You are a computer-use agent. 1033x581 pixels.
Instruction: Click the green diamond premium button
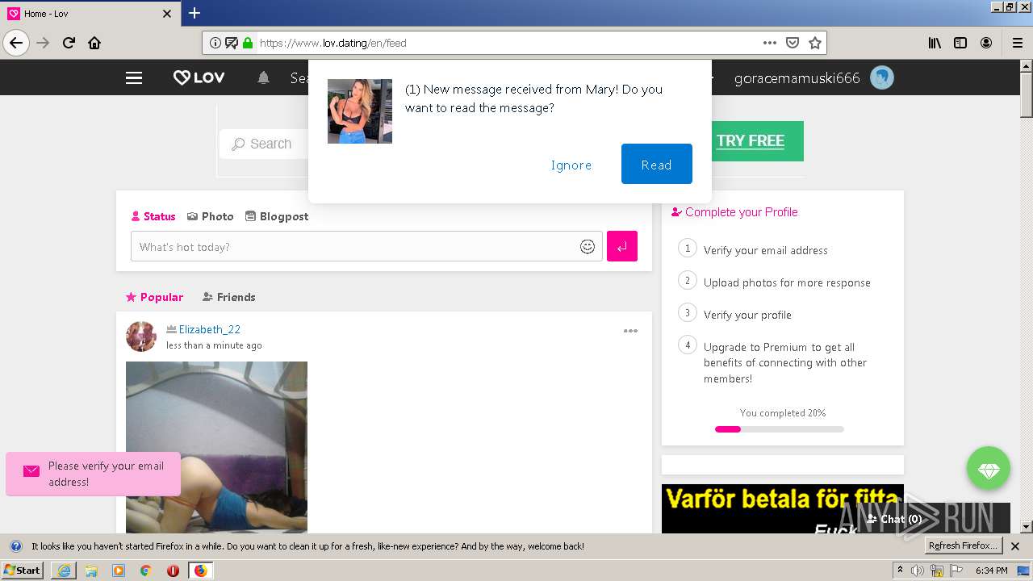coord(989,469)
